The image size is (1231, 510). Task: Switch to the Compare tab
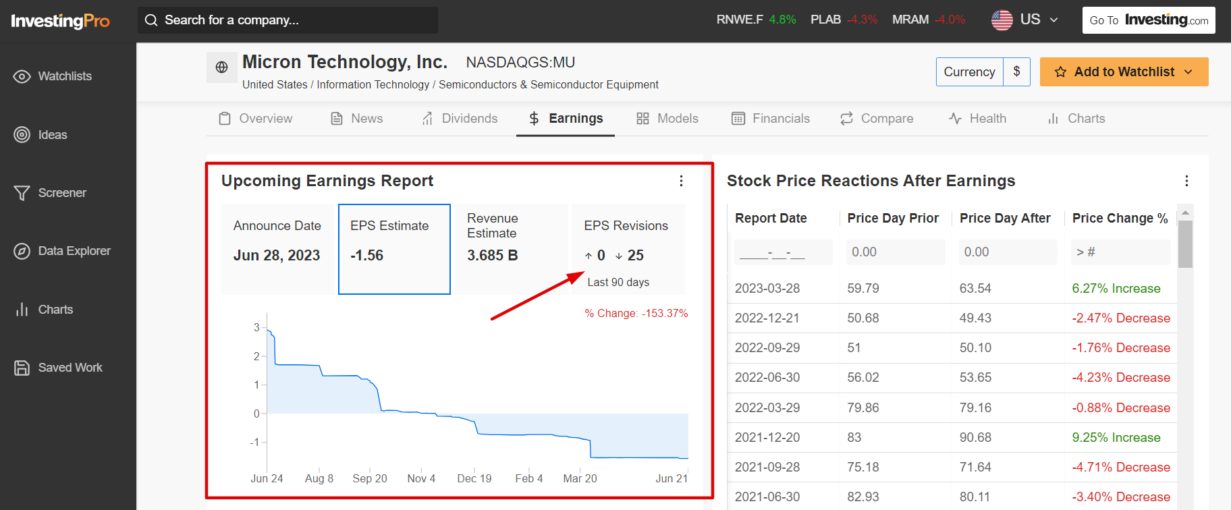pyautogui.click(x=877, y=119)
